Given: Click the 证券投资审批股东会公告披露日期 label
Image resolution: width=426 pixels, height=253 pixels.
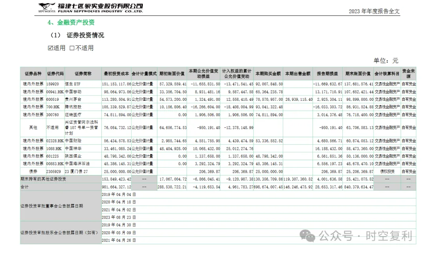Looking at the screenshot, I should point(59,232).
